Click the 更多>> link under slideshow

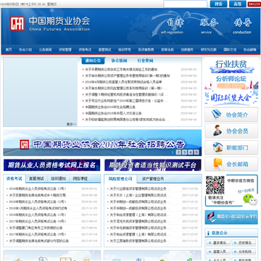tap(71, 124)
